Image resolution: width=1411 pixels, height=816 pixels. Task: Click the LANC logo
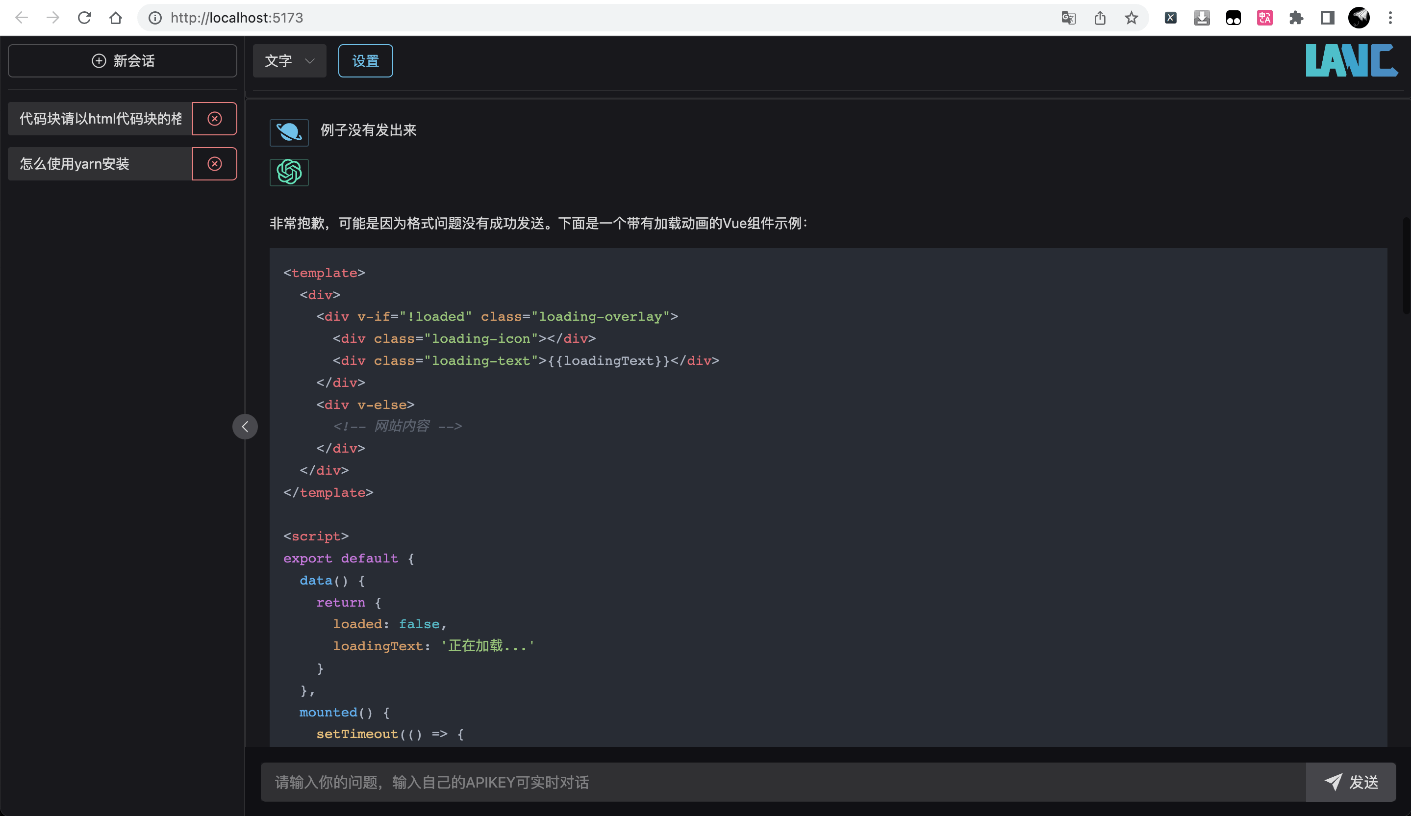pos(1352,60)
